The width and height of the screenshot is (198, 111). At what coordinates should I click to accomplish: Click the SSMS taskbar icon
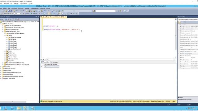pos(26,108)
